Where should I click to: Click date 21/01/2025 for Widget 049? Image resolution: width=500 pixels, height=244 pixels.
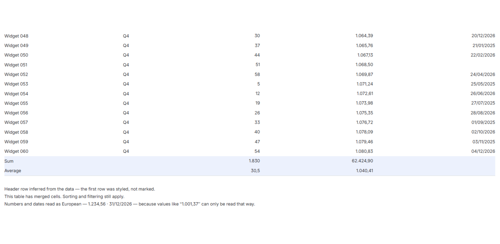point(483,46)
